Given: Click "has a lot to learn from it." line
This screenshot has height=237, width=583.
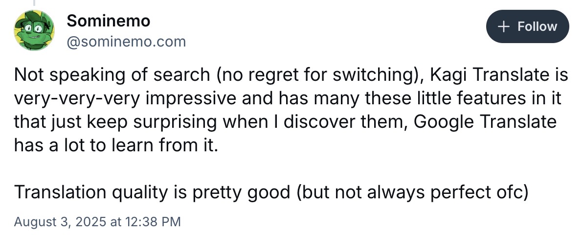Looking at the screenshot, I should (115, 146).
